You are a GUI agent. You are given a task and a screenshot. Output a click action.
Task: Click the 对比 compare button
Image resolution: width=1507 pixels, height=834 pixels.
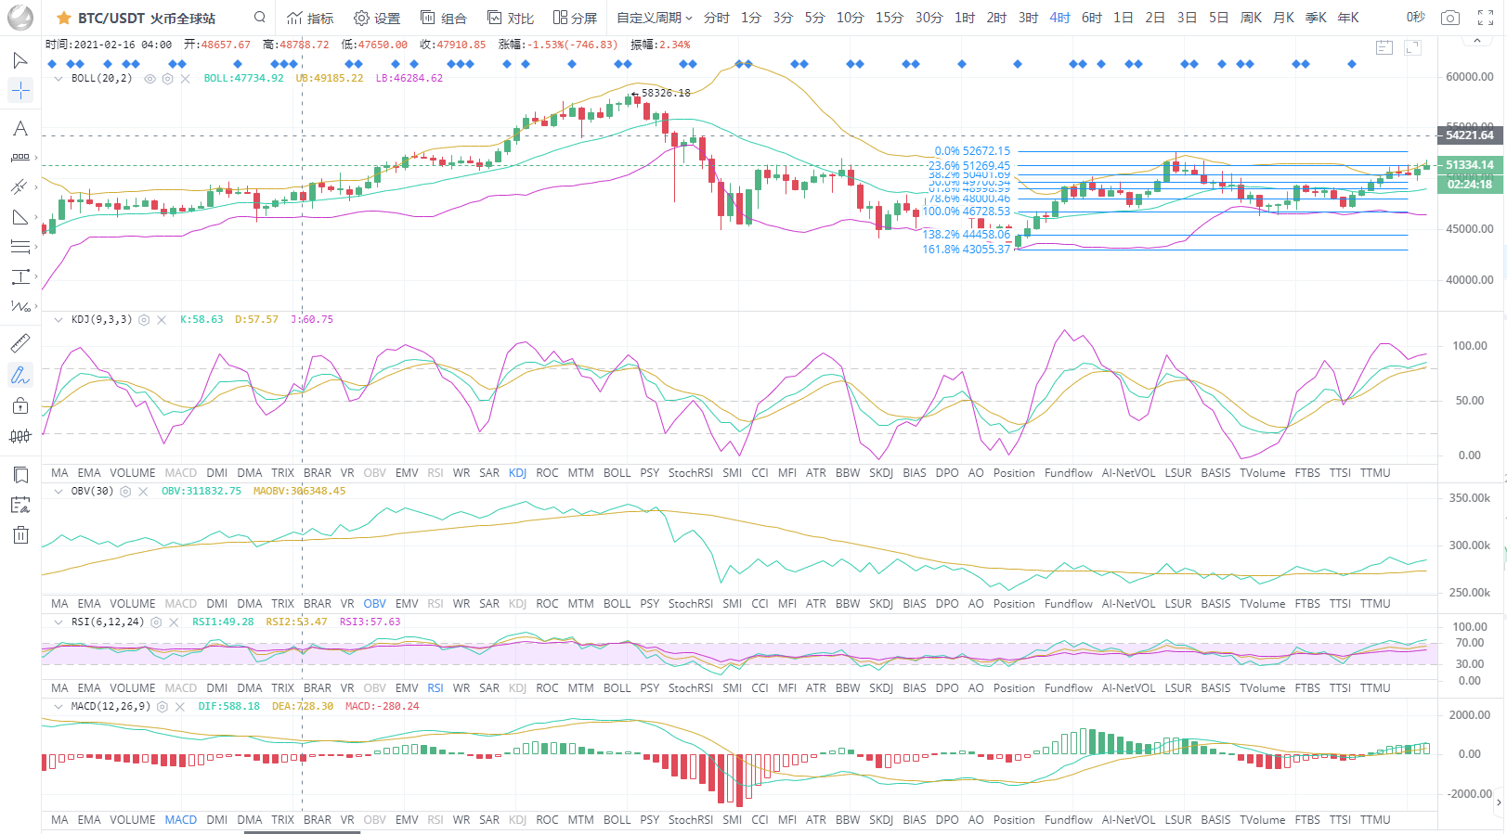click(511, 18)
